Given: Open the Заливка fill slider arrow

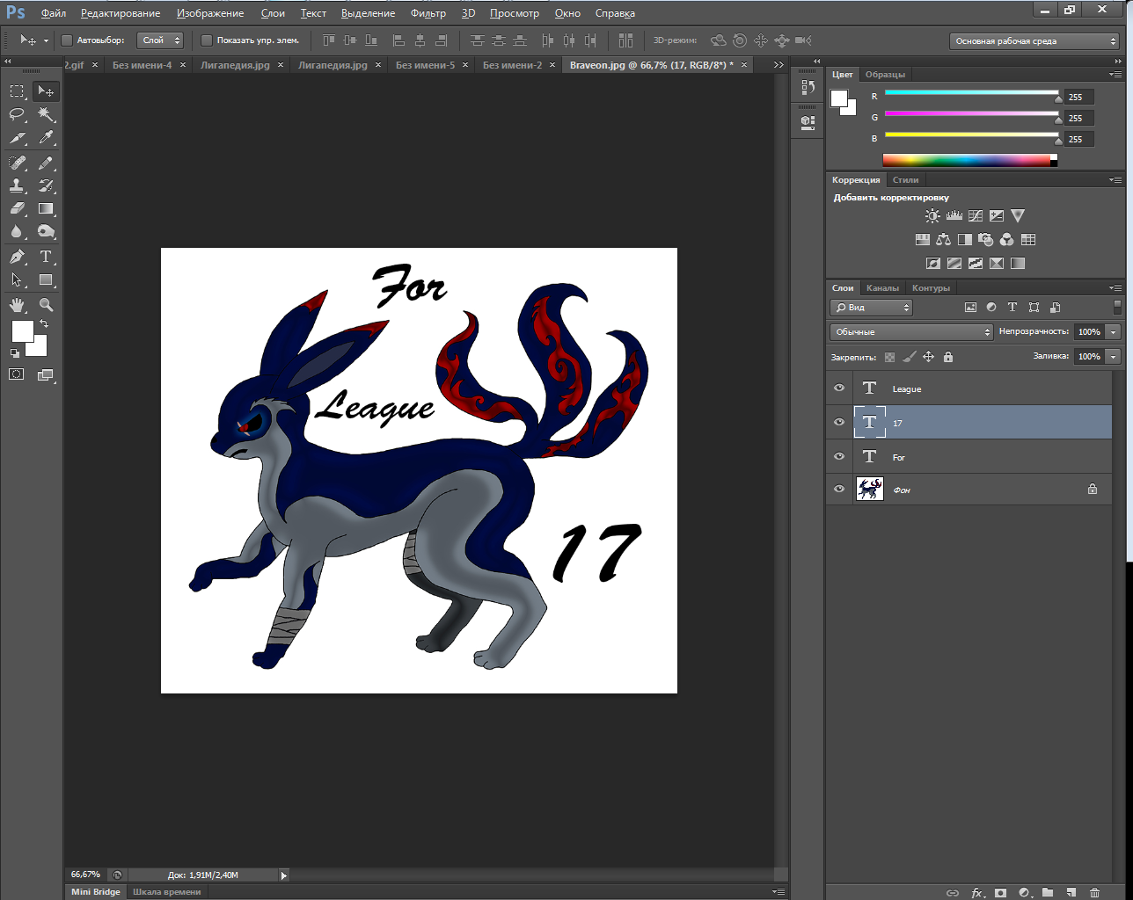Looking at the screenshot, I should click(1114, 357).
